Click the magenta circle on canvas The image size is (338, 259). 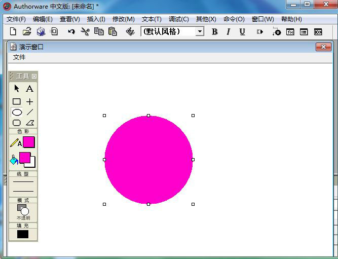click(x=148, y=160)
